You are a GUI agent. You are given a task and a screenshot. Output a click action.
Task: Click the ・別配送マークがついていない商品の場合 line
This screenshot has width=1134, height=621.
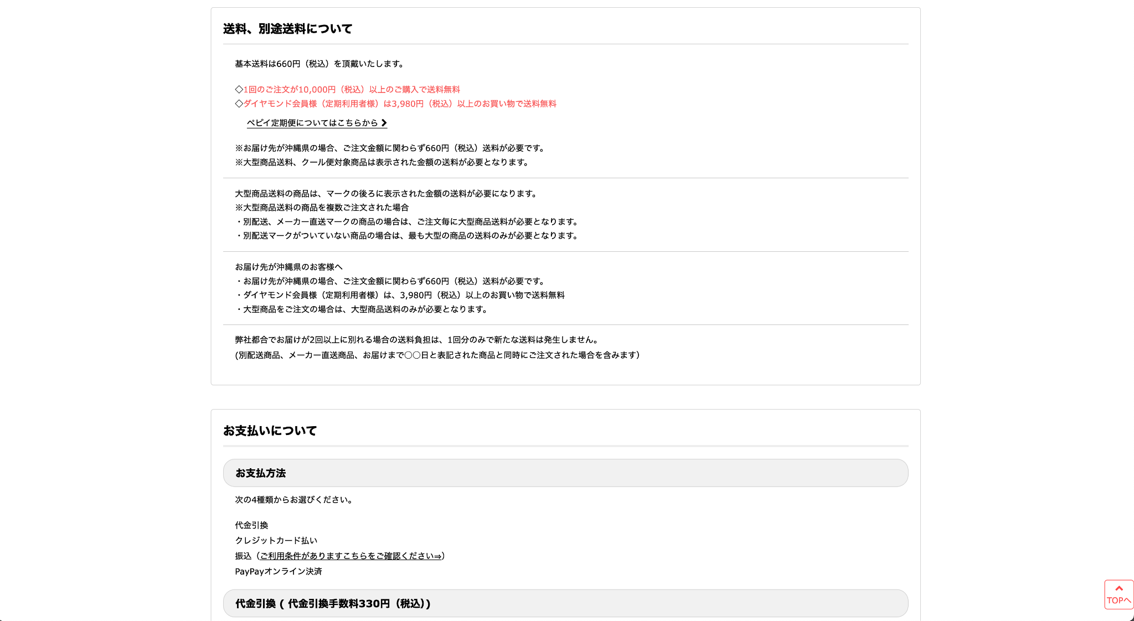coord(408,236)
